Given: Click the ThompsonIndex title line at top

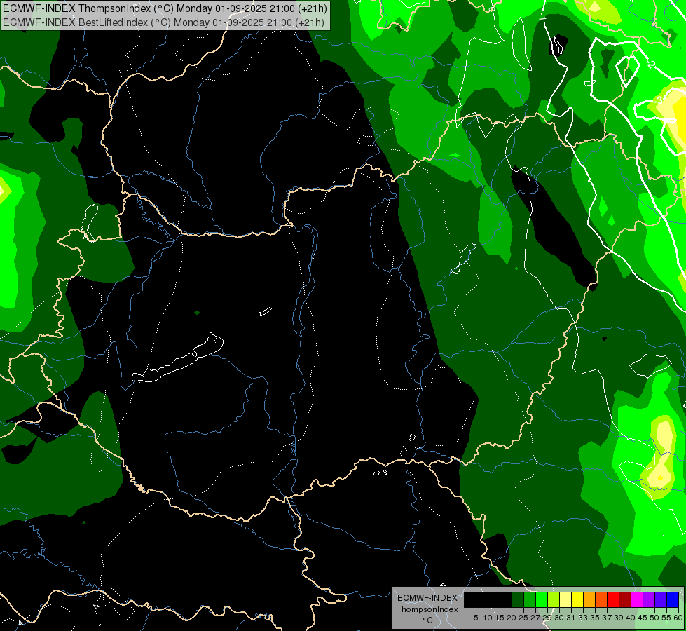Looking at the screenshot, I should pos(165,8).
